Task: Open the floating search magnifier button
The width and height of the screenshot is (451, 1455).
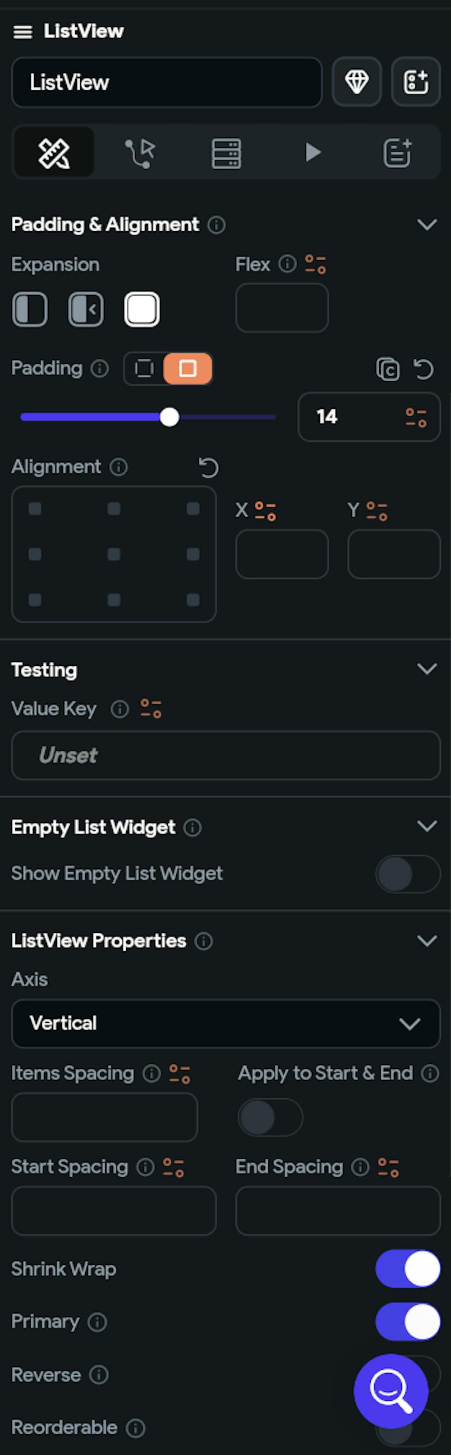Action: tap(391, 1390)
